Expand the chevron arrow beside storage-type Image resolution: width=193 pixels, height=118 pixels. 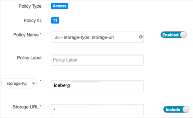pyautogui.click(x=33, y=83)
